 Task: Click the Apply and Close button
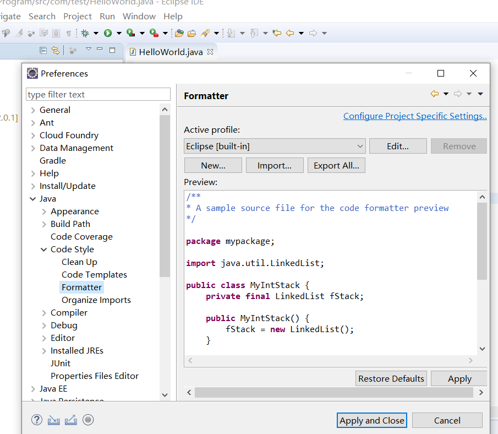(371, 420)
